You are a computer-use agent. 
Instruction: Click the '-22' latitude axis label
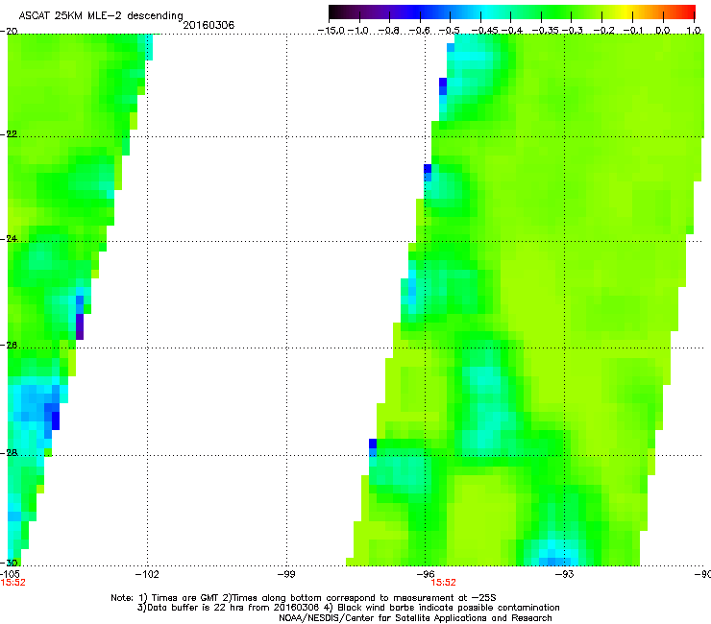9,134
